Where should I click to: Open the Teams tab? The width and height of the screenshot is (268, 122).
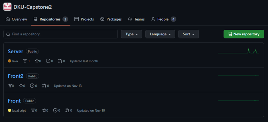(136, 19)
